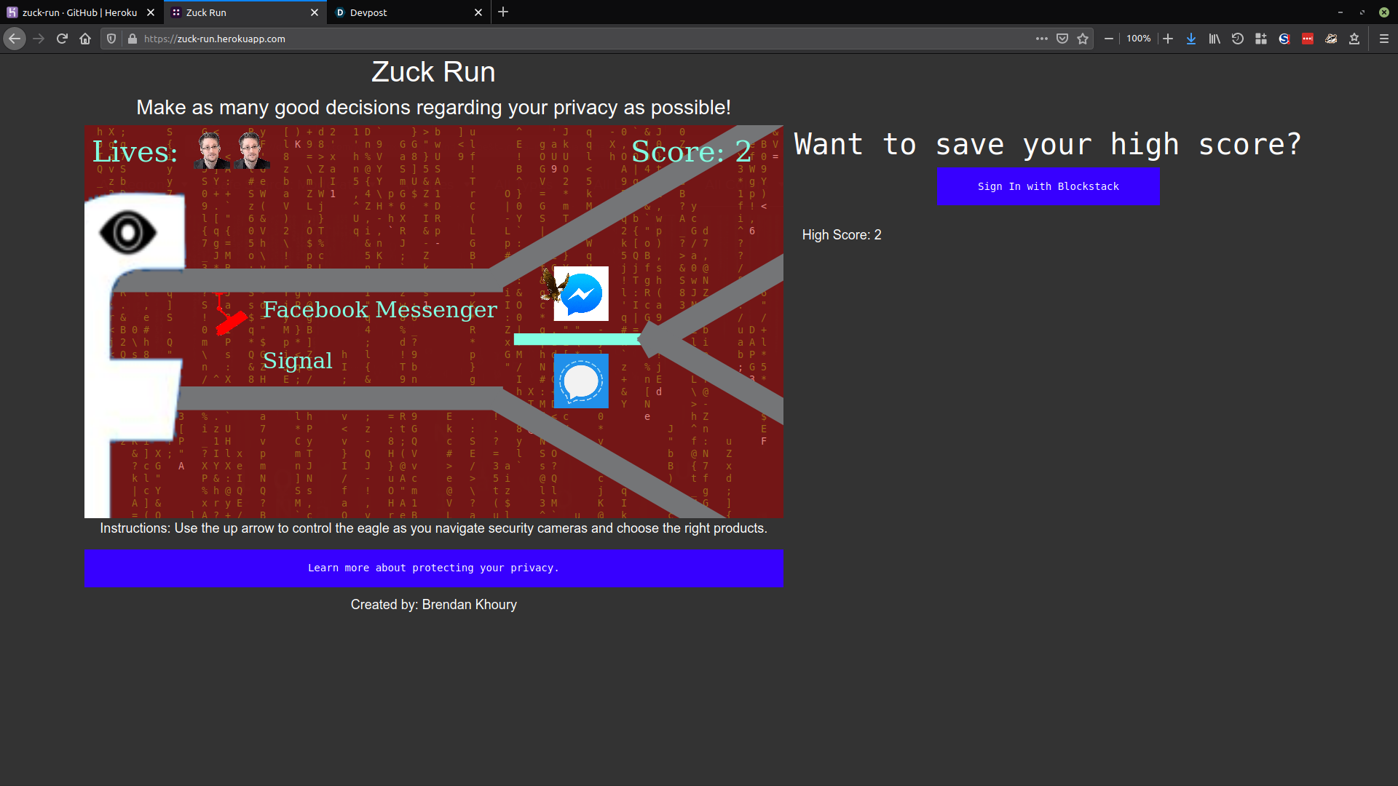Click the Signal app icon in game
This screenshot has height=786, width=1398.
(x=581, y=381)
